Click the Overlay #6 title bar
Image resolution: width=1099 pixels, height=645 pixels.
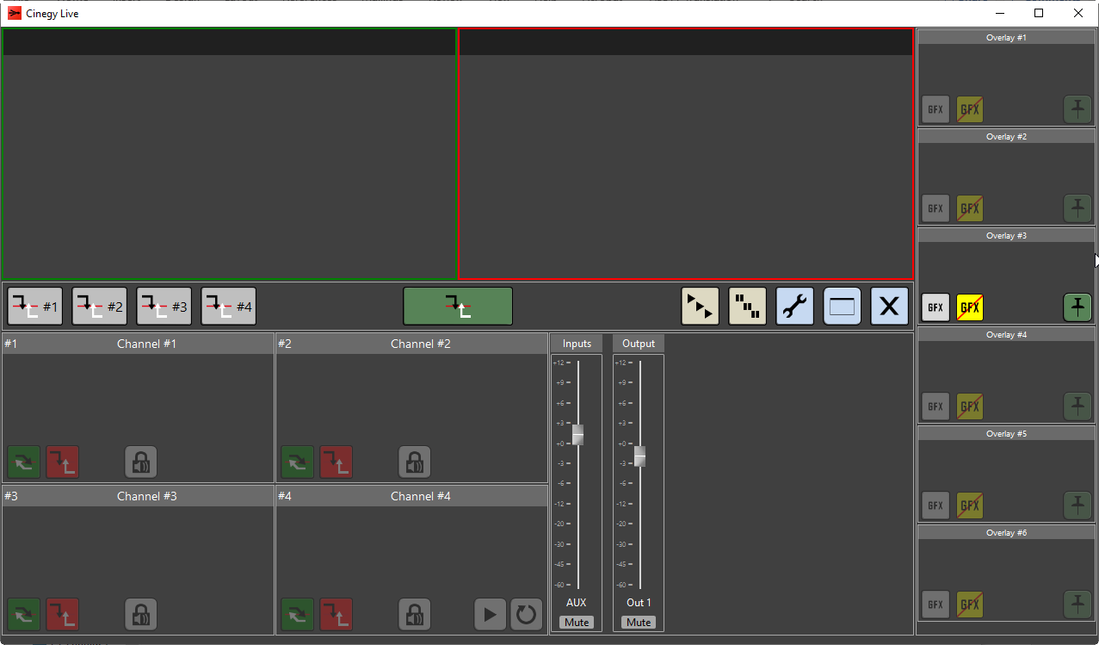point(1006,533)
